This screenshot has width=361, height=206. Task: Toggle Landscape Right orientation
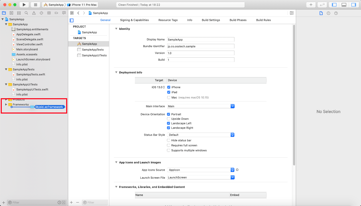coord(168,128)
